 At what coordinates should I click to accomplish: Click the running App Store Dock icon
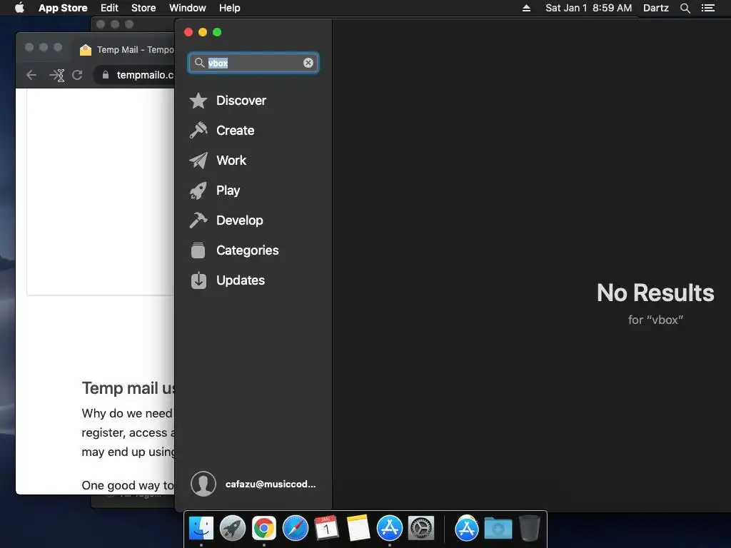[389, 529]
